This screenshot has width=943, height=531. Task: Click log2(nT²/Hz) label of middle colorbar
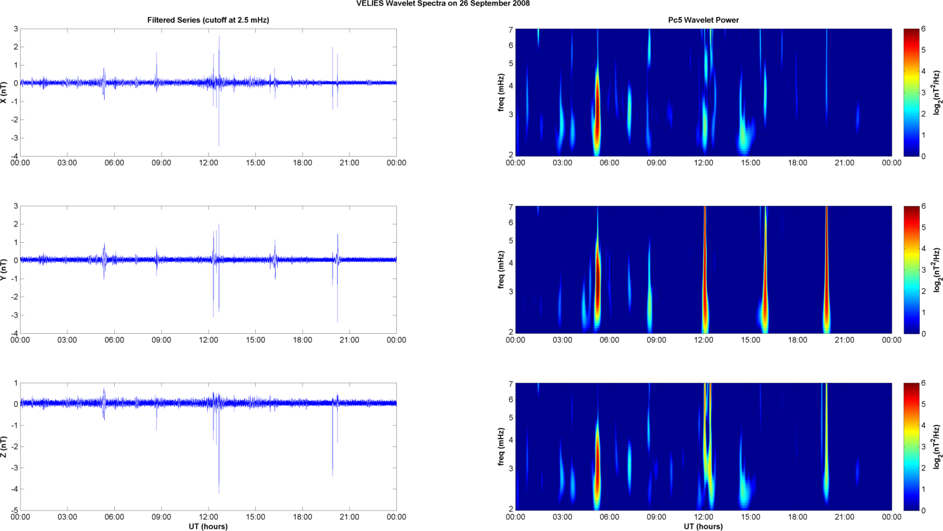(x=936, y=270)
